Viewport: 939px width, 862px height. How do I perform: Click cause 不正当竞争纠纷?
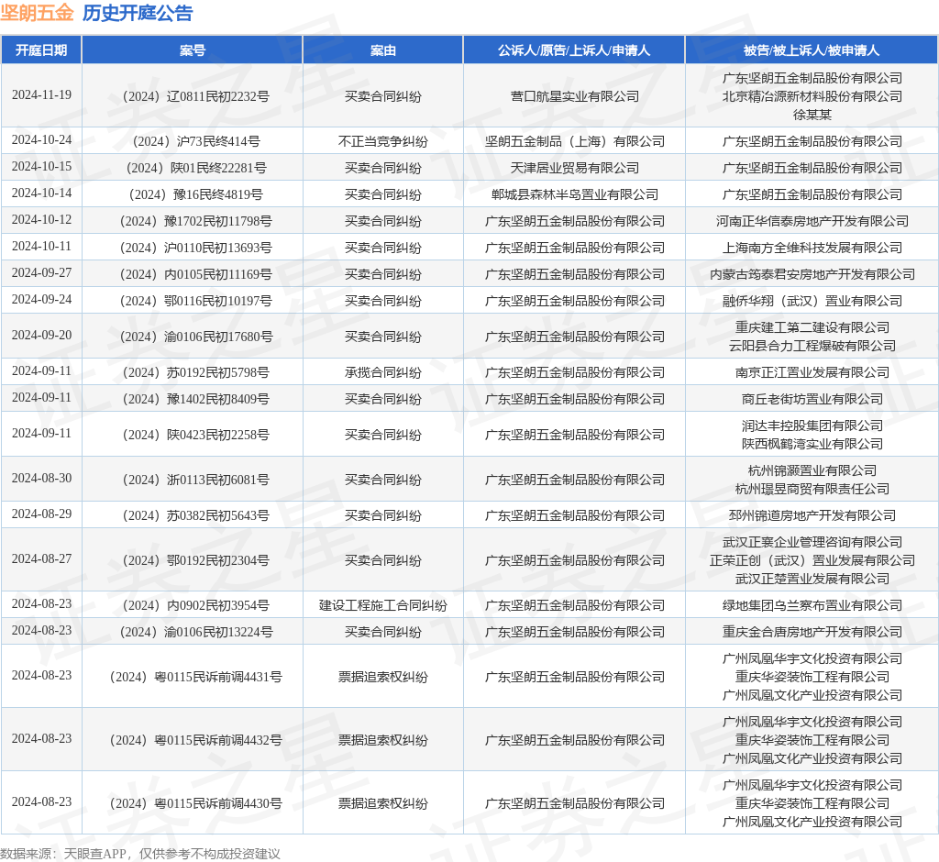pos(382,141)
